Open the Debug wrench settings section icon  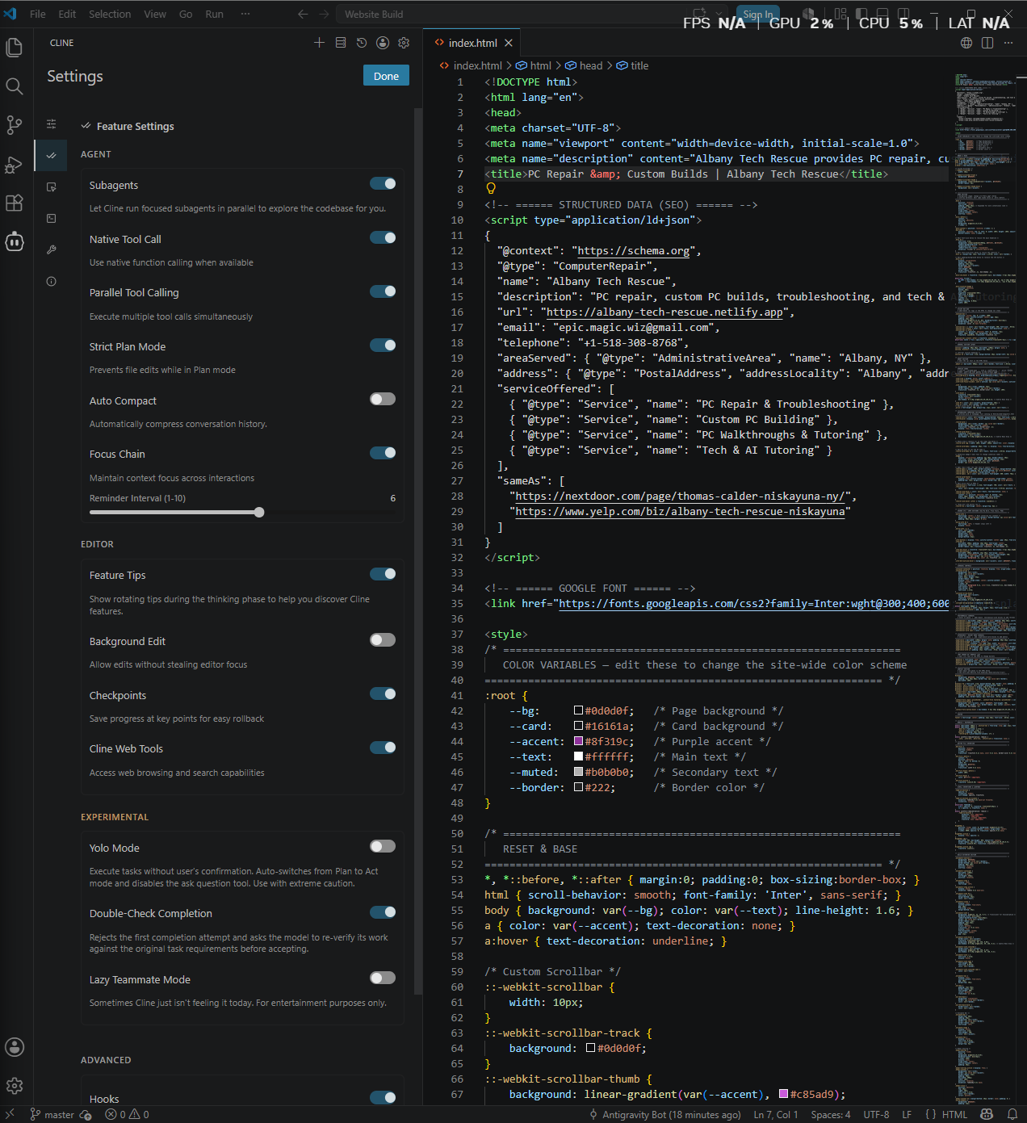tap(52, 250)
